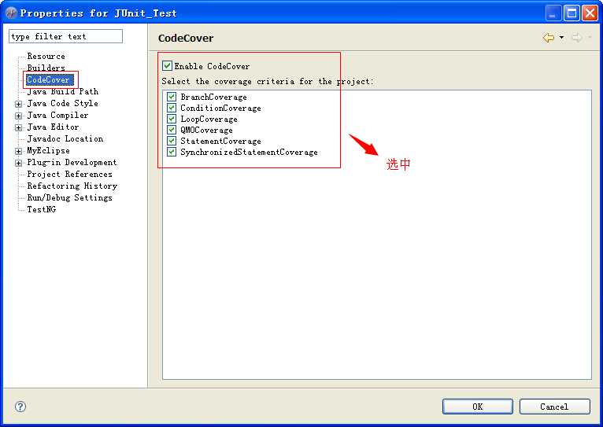Image resolution: width=603 pixels, height=427 pixels.
Task: Open the forward history dropdown arrow
Action: pos(590,38)
